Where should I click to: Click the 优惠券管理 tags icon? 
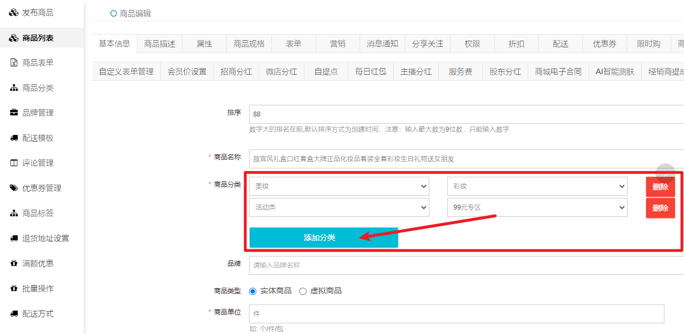(x=14, y=188)
